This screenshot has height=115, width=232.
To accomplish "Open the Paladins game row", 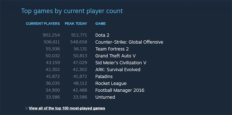I will (x=104, y=77).
